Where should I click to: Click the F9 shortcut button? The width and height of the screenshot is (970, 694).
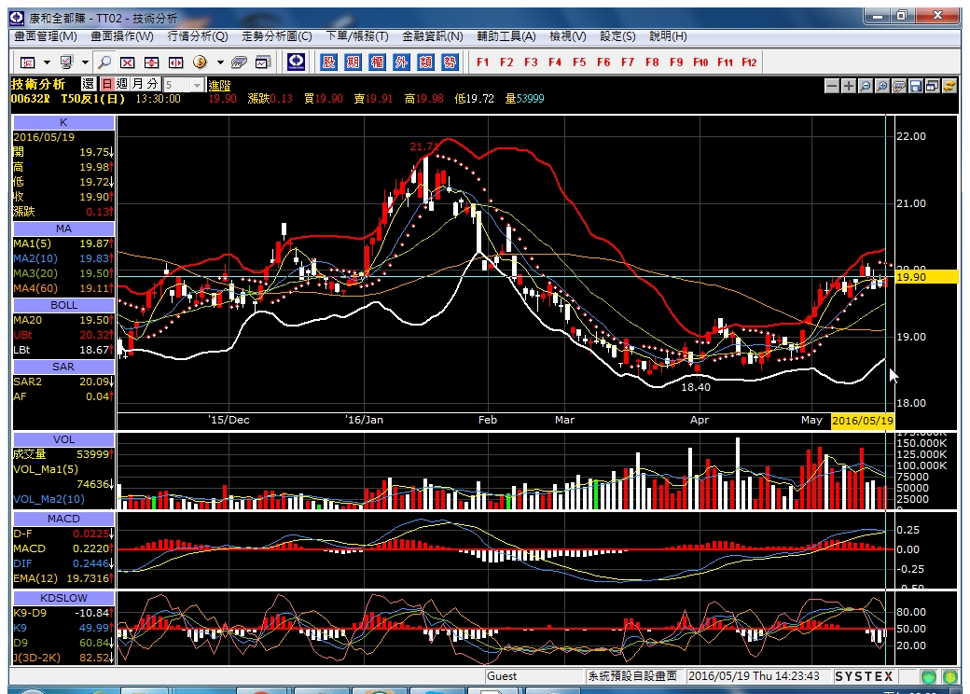[x=676, y=62]
